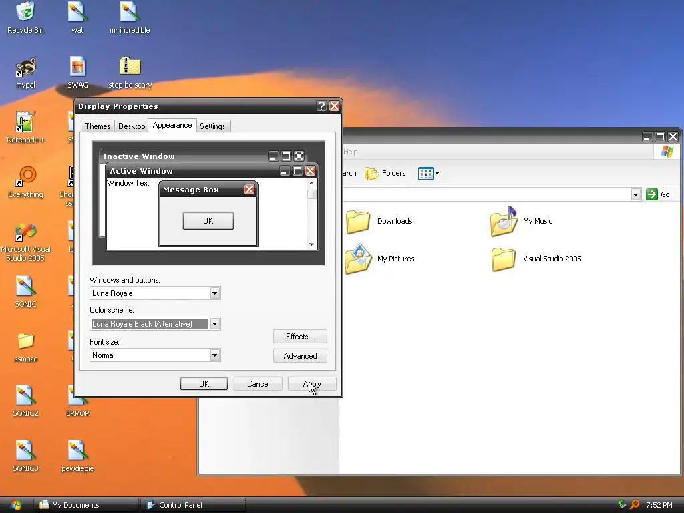Viewport: 684px width, 513px height.
Task: Open the My Pictures folder
Action: (x=379, y=259)
